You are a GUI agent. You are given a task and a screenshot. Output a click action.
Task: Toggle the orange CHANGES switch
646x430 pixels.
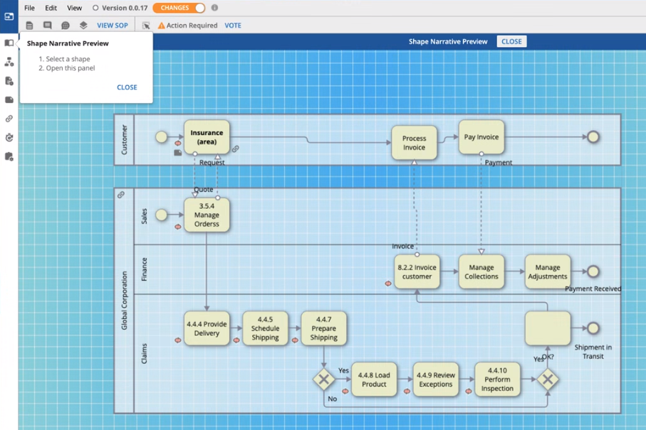[x=179, y=8]
